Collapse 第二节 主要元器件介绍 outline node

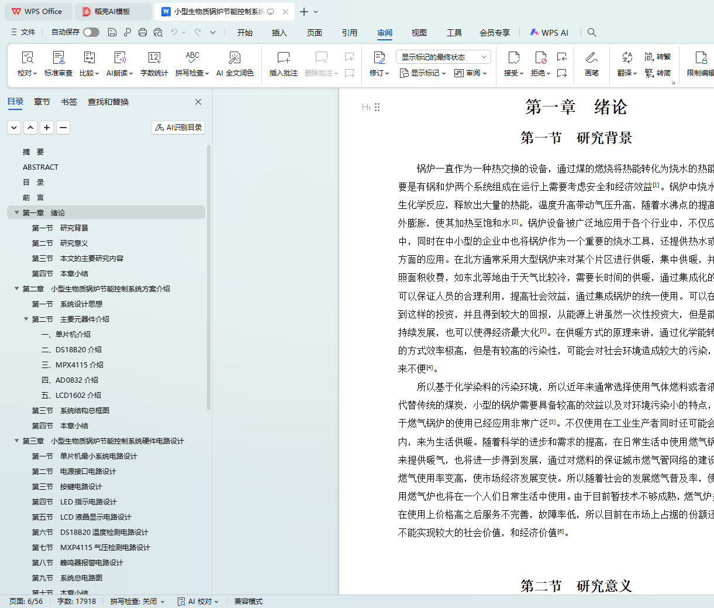26,320
